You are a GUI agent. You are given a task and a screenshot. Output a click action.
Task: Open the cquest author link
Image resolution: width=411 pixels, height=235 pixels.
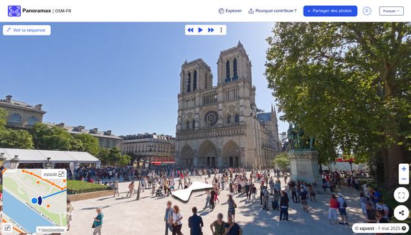pyautogui.click(x=367, y=229)
